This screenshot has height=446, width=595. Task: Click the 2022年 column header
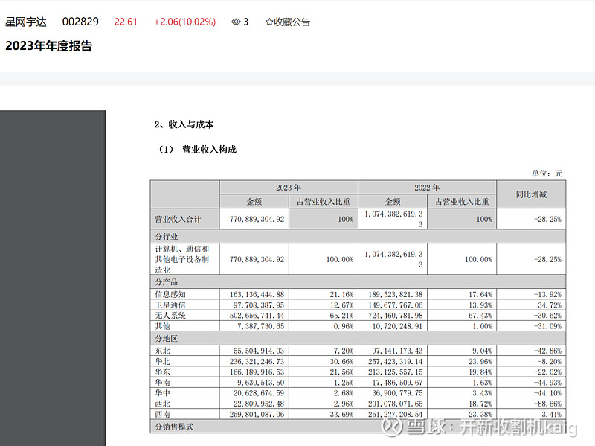click(427, 185)
